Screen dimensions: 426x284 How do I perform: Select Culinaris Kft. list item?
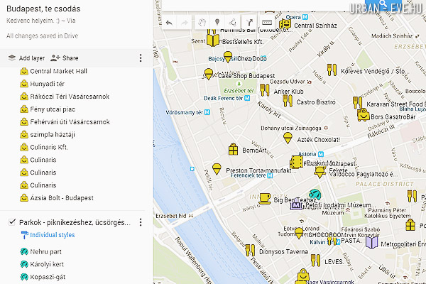pos(44,147)
